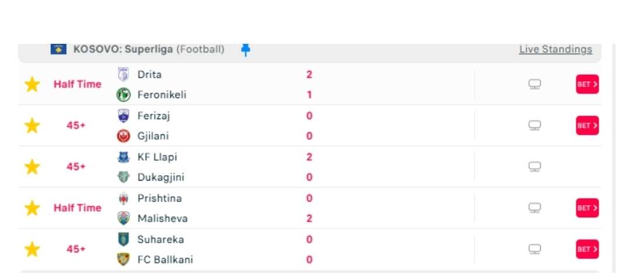Pin the Kosovo Superliga league
Viewport: 632px width, 274px height.
[245, 50]
